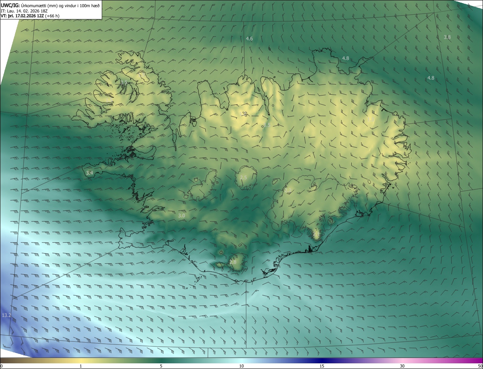483x369 pixels.
Task: Click the 3.0 value label in west Iceland
Action: [x=182, y=216]
